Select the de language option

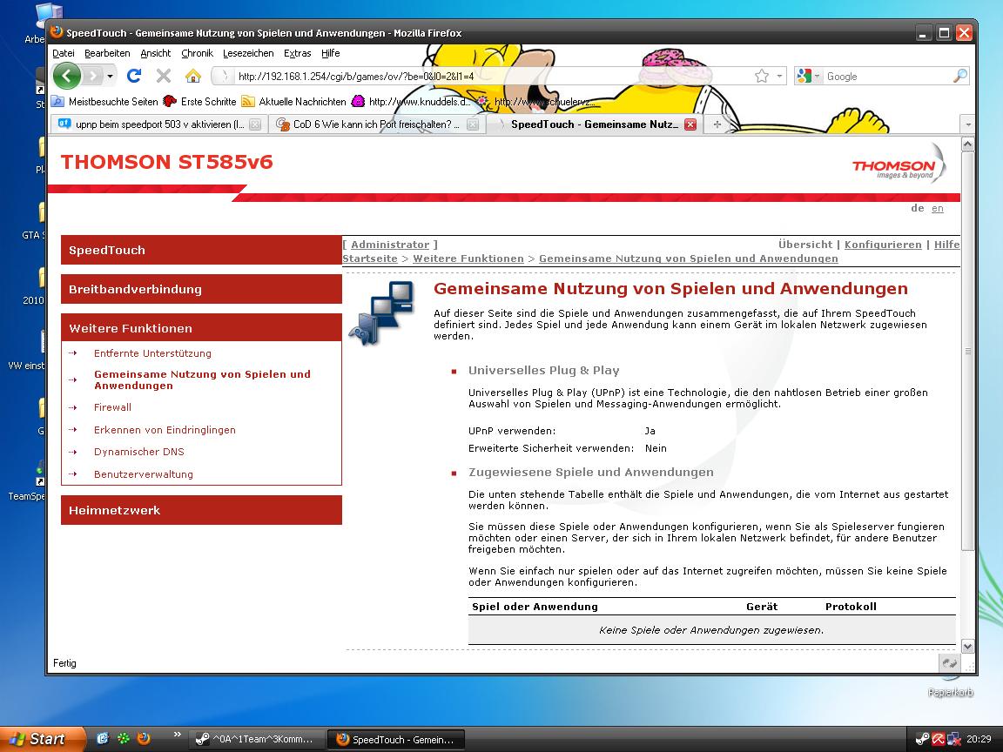[918, 208]
